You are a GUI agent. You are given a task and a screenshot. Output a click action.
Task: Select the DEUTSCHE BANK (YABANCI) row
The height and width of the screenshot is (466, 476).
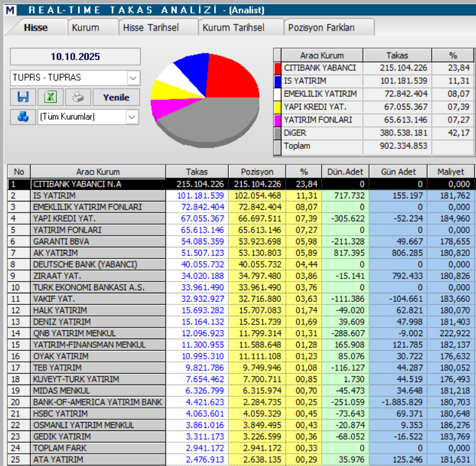click(x=241, y=265)
